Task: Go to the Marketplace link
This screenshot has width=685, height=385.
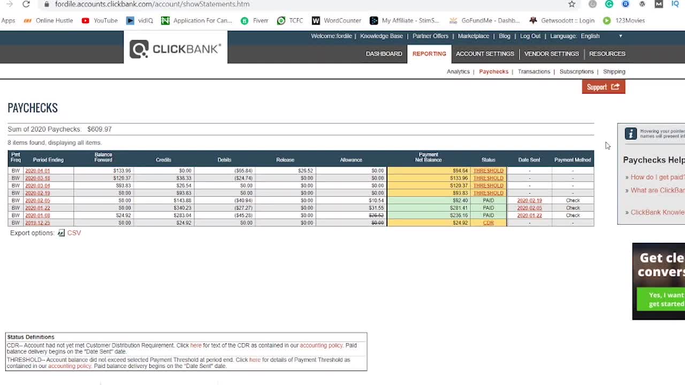Action: [x=473, y=36]
